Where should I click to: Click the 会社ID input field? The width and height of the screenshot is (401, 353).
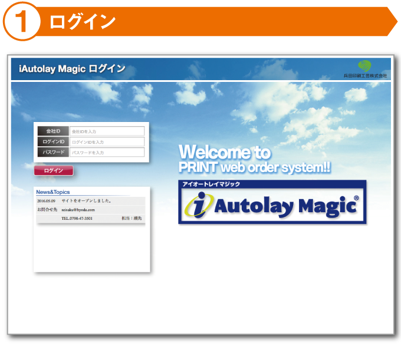(107, 131)
